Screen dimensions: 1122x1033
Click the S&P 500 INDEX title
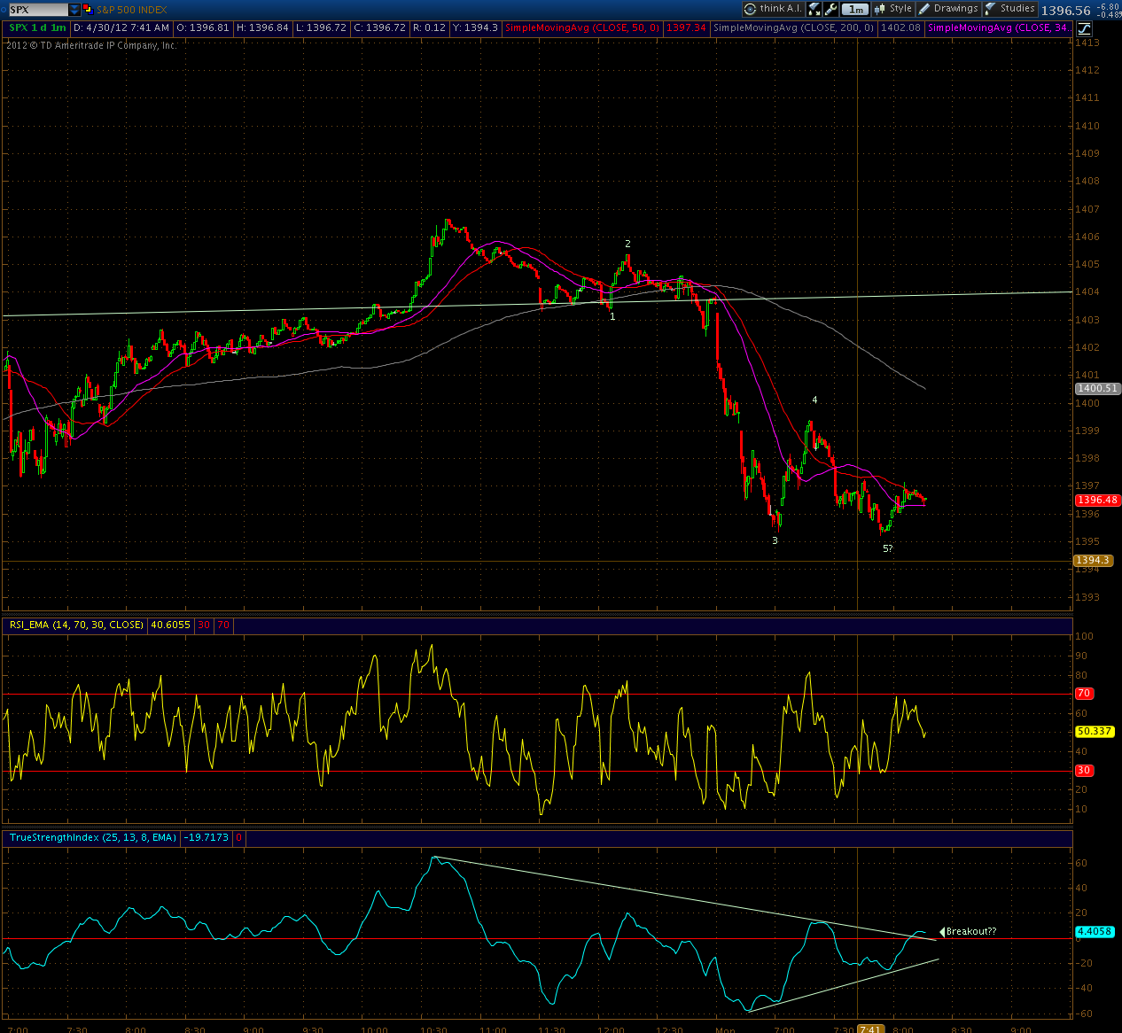131,10
